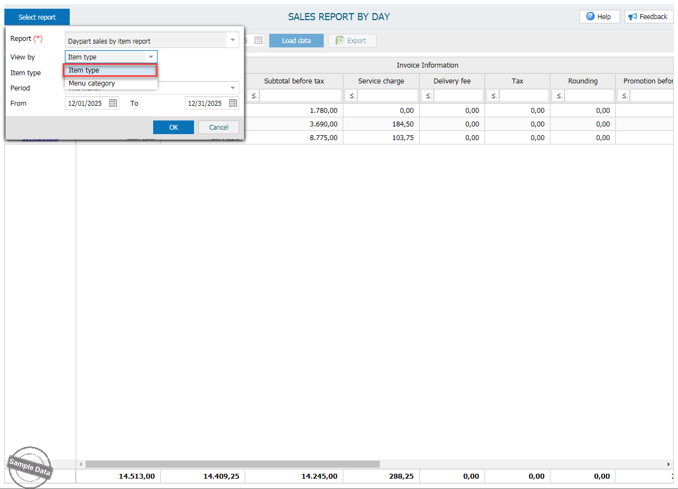Click the horizontal scrollbar right arrow
Image resolution: width=678 pixels, height=489 pixels.
[669, 464]
